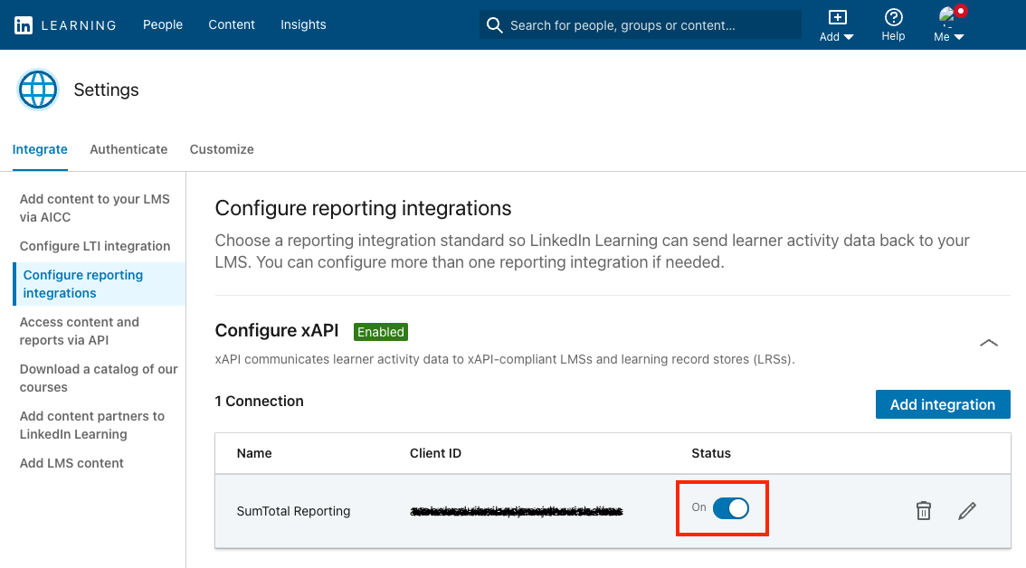Screen dimensions: 1026x568
Task: Open Add LMS content
Action: (x=71, y=463)
